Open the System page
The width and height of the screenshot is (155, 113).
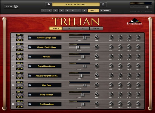point(105,11)
